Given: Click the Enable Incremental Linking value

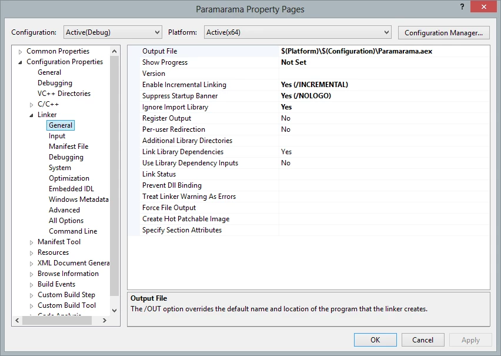Looking at the screenshot, I should click(384, 85).
